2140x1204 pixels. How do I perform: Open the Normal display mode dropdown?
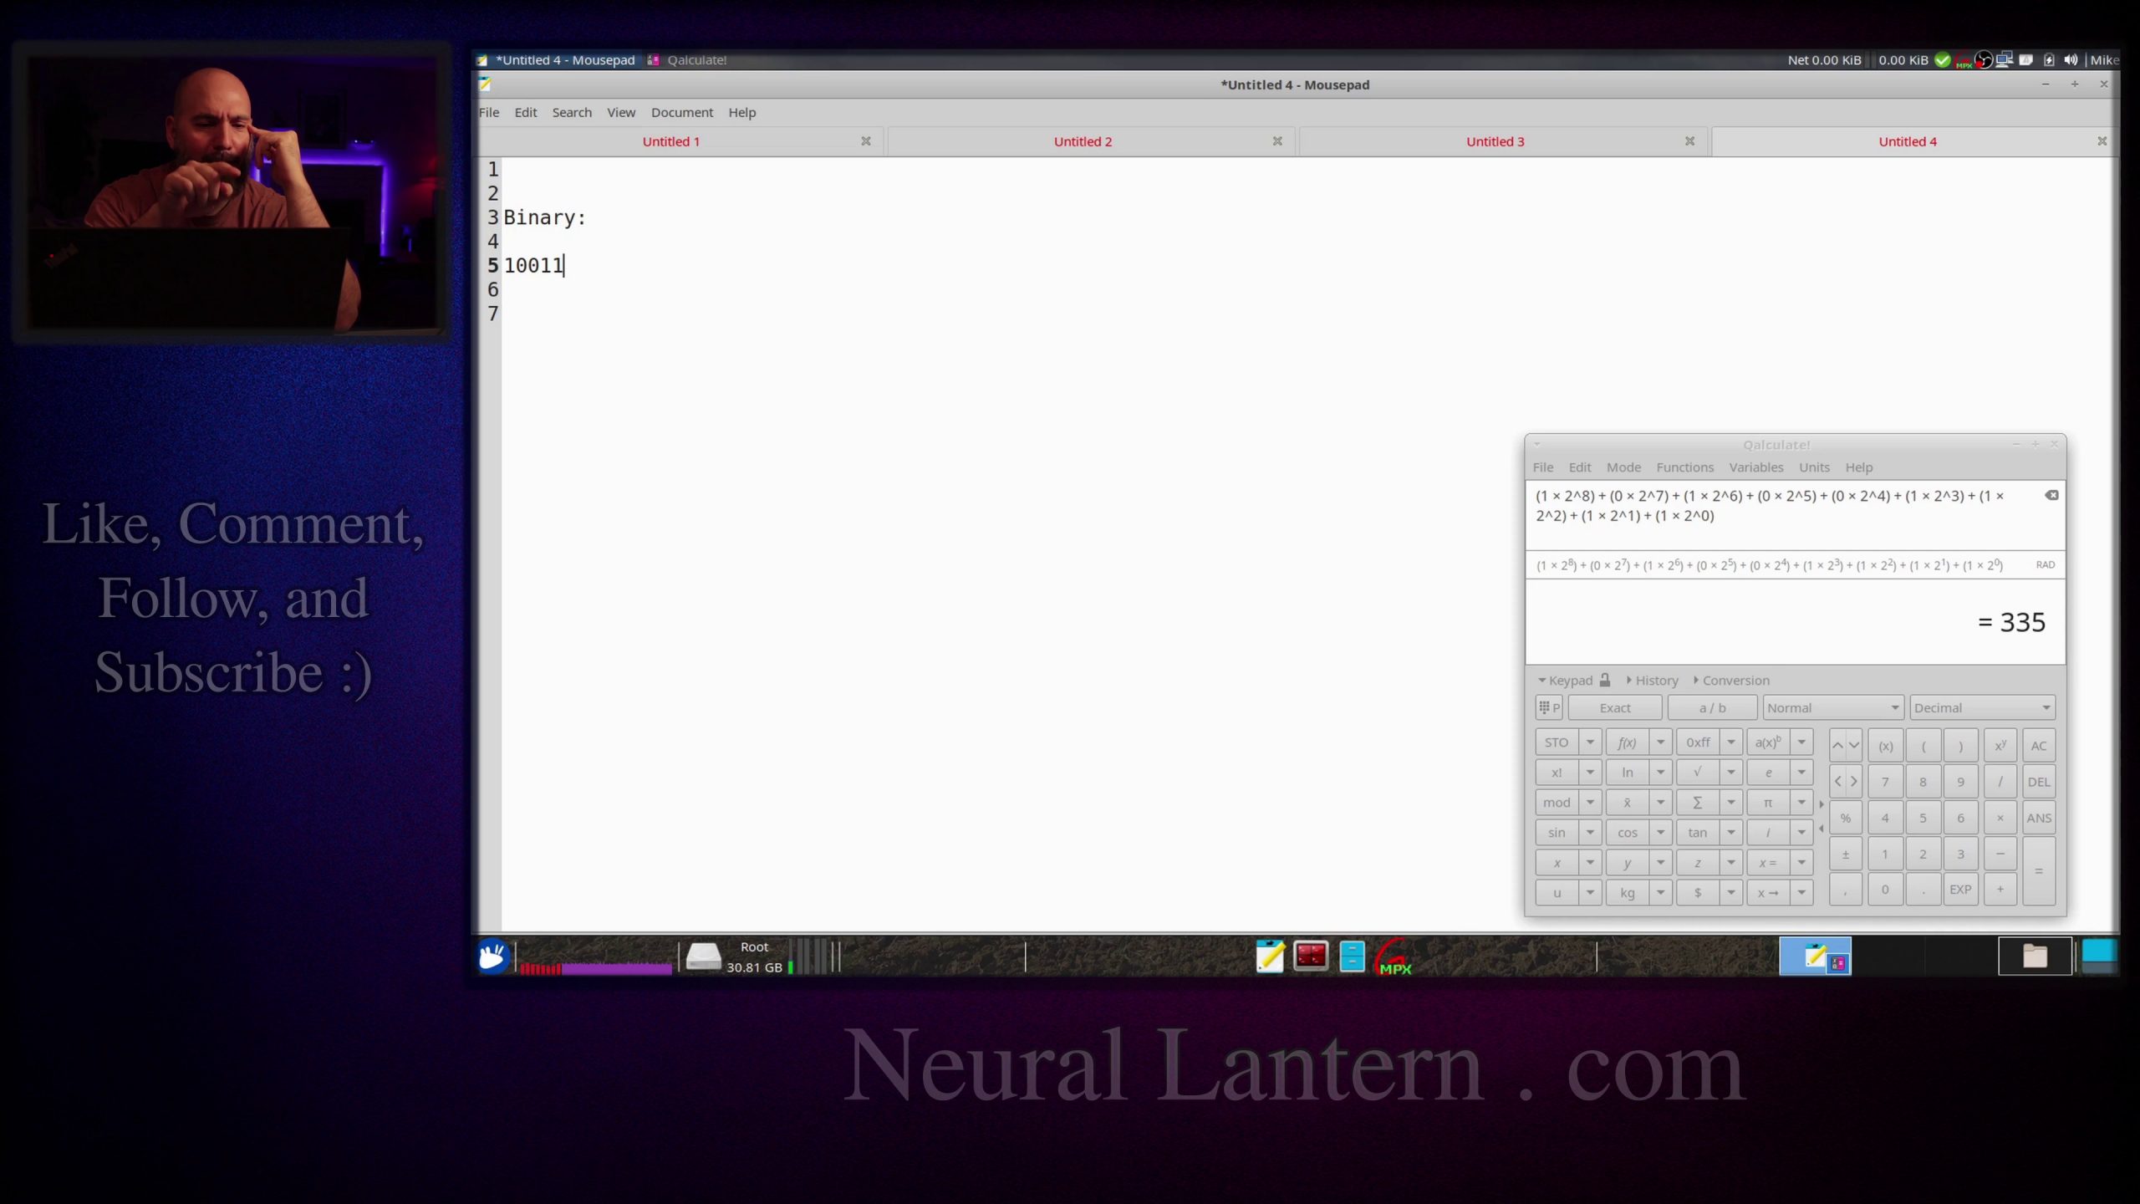click(1833, 708)
